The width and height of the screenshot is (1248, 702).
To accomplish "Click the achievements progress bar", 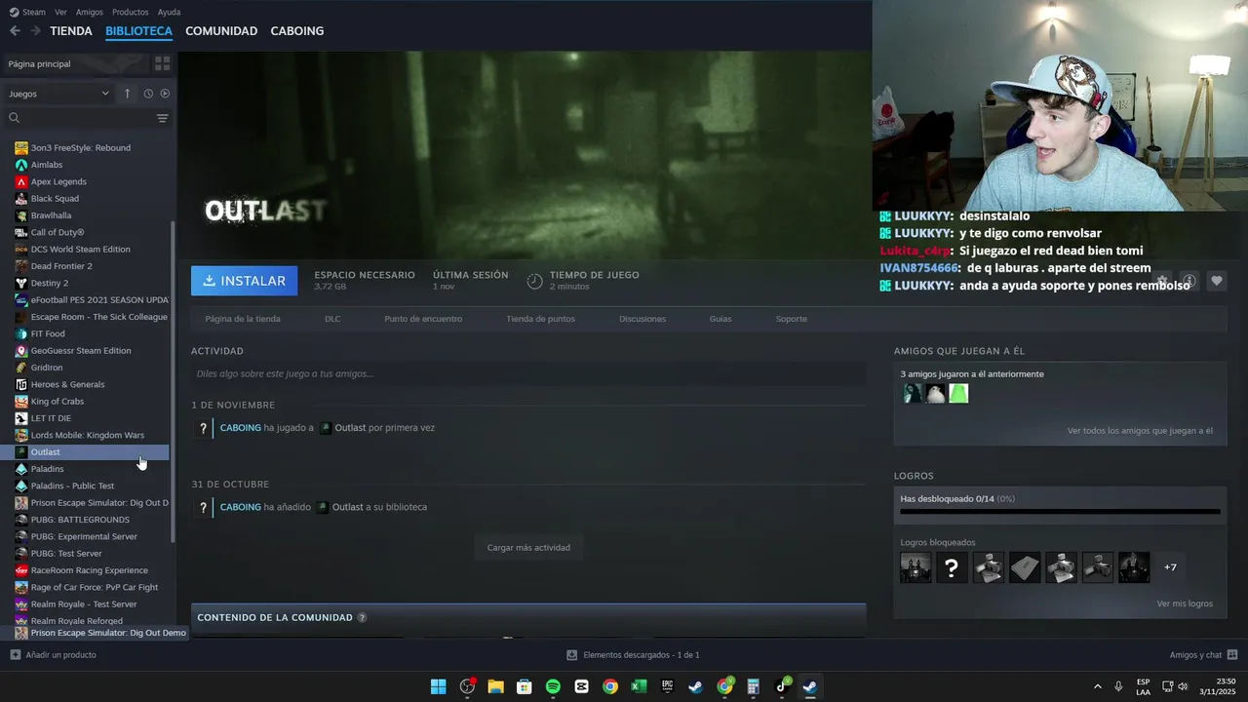I will pyautogui.click(x=1060, y=511).
